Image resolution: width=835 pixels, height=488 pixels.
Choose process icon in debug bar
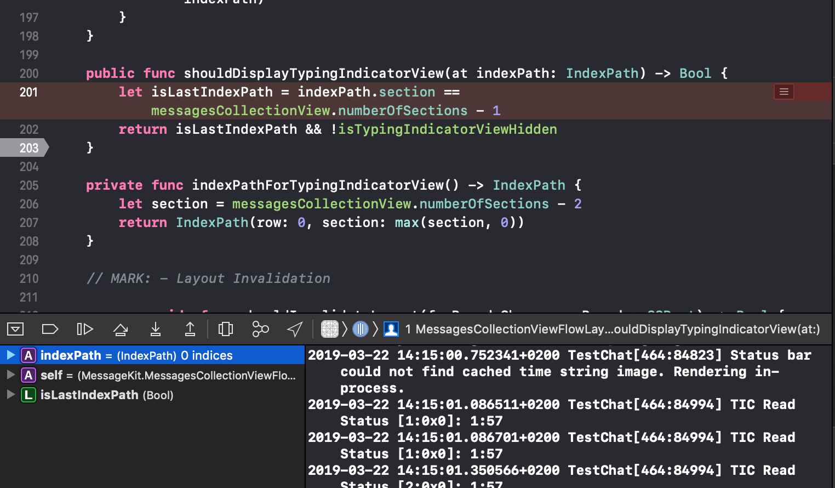(329, 329)
